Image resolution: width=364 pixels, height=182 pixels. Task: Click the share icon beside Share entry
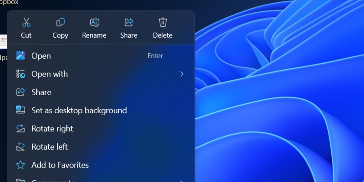click(x=20, y=92)
